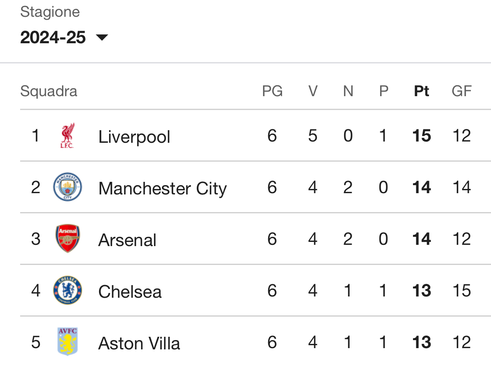Screen dimensions: 491x375
Task: Click the Arsenal club crest
Action: pos(68,239)
